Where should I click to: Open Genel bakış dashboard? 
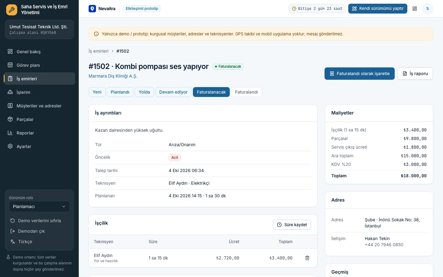(39, 52)
